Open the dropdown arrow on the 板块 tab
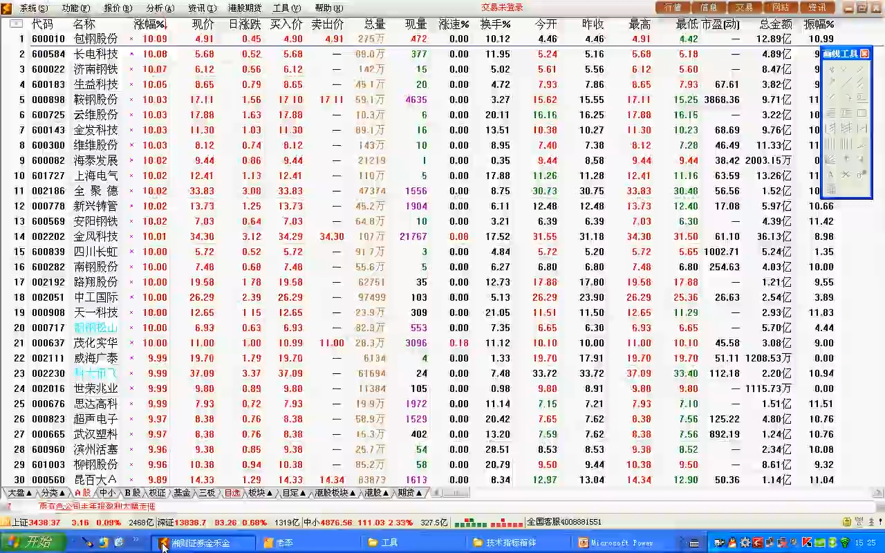 pos(270,493)
